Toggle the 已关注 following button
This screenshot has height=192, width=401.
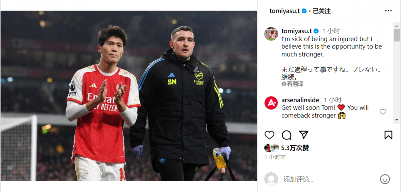point(322,11)
